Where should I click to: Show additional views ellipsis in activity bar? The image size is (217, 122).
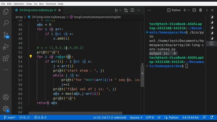click(6, 70)
